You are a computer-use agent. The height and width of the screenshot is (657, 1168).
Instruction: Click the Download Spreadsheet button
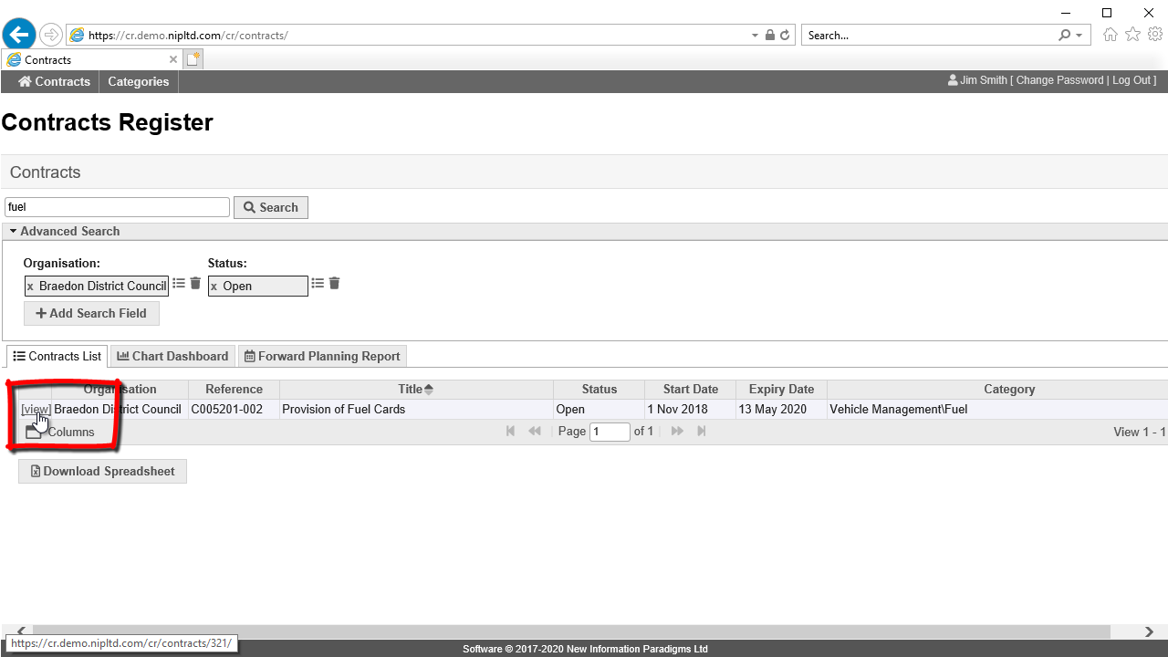(x=102, y=471)
